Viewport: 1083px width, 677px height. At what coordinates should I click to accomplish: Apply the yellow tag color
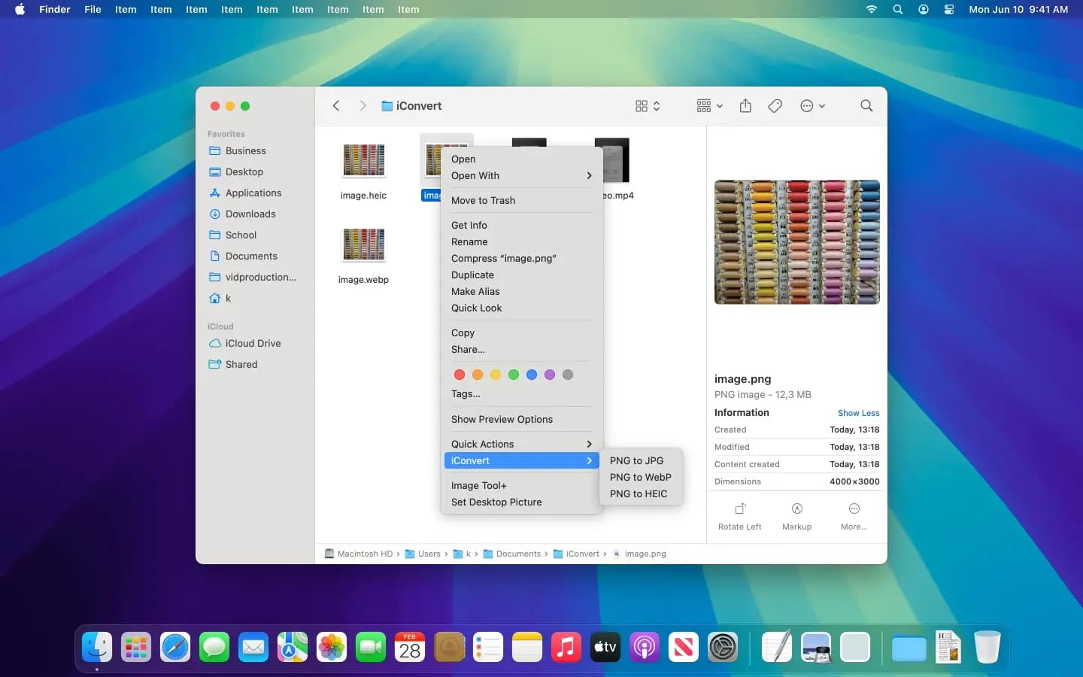tap(496, 375)
